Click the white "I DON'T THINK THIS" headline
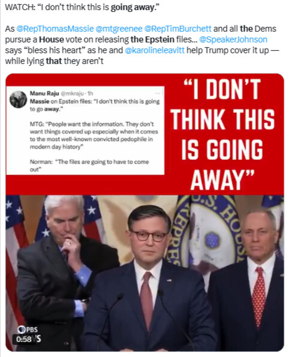Viewport: 289px width, 357px height. [222, 134]
